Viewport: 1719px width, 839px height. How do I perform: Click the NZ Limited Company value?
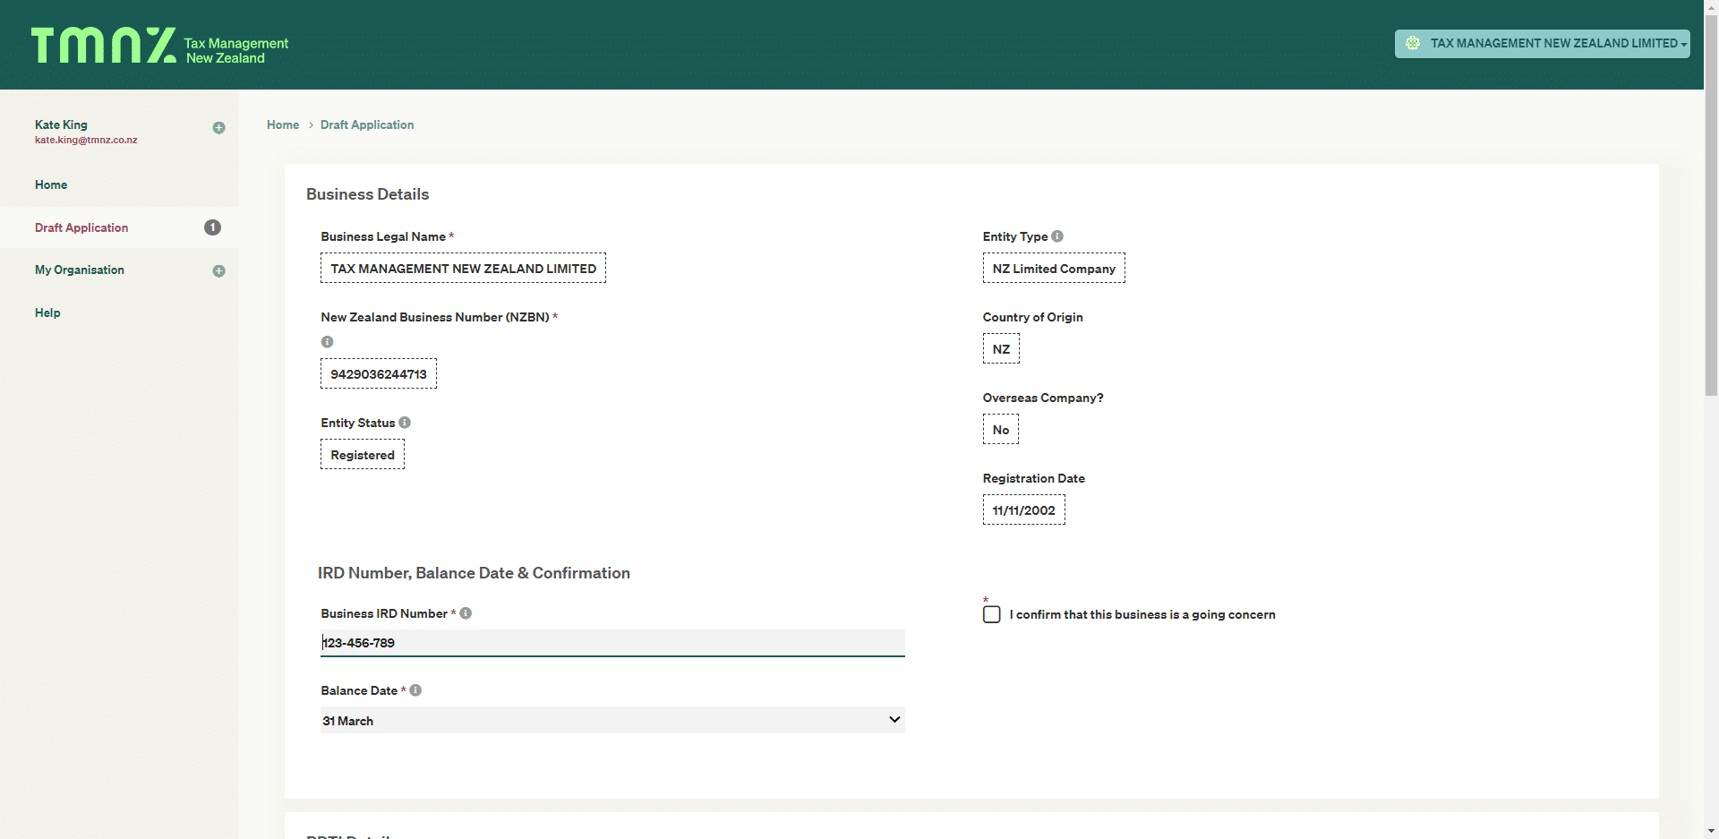[1054, 268]
